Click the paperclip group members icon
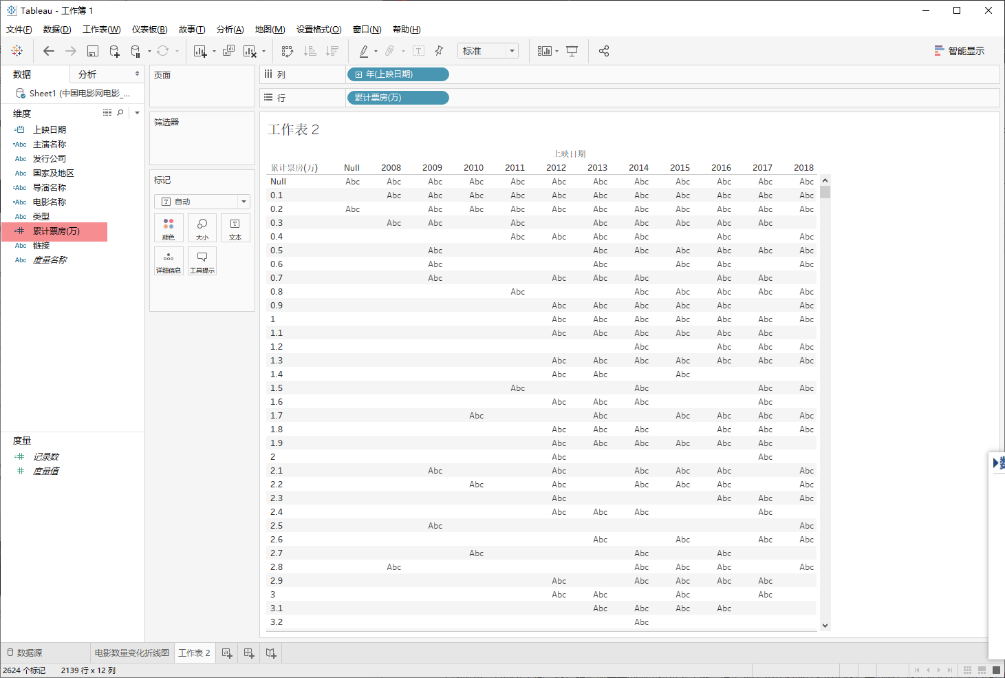1005x678 pixels. tap(390, 51)
